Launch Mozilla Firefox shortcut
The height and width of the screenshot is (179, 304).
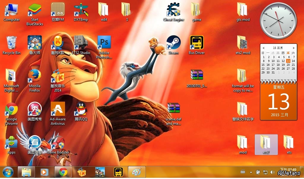34,81
